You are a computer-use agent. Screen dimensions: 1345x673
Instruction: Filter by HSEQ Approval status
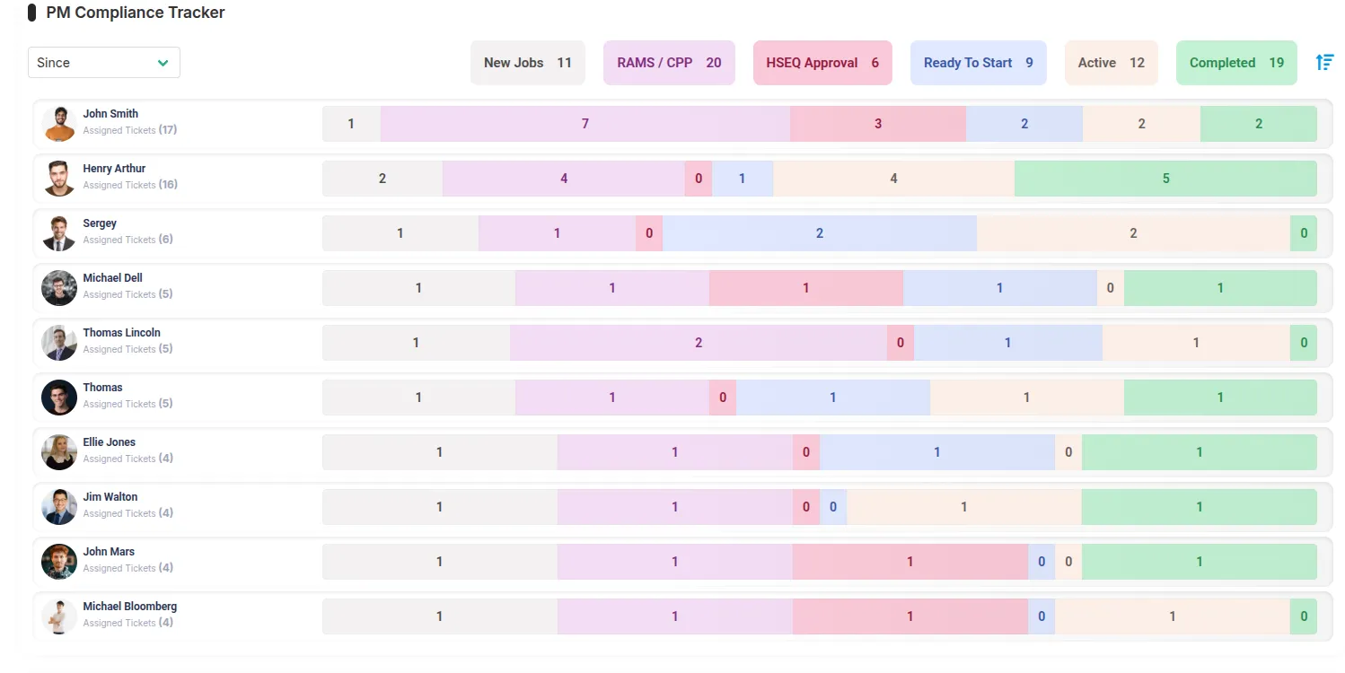tap(822, 63)
